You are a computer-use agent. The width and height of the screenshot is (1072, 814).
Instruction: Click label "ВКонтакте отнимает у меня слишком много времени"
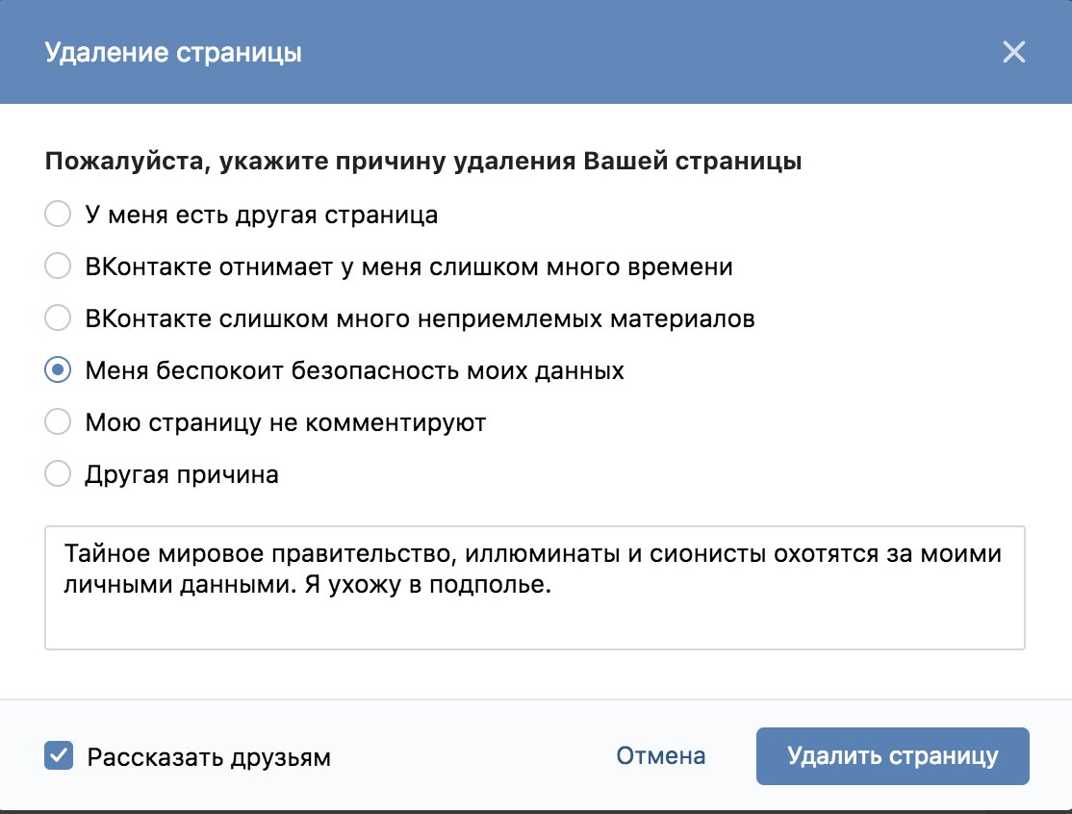(x=409, y=267)
